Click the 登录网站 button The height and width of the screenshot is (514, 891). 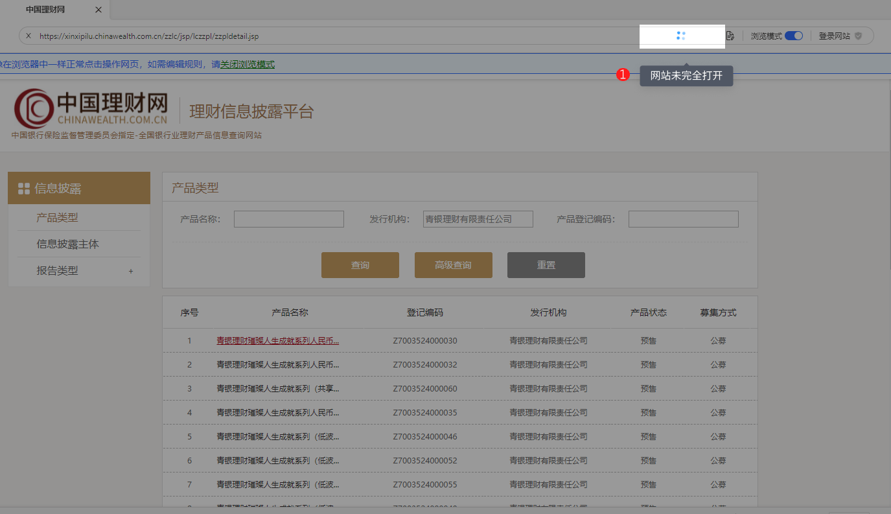coord(835,36)
